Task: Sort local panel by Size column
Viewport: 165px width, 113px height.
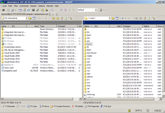Action: tap(33, 26)
